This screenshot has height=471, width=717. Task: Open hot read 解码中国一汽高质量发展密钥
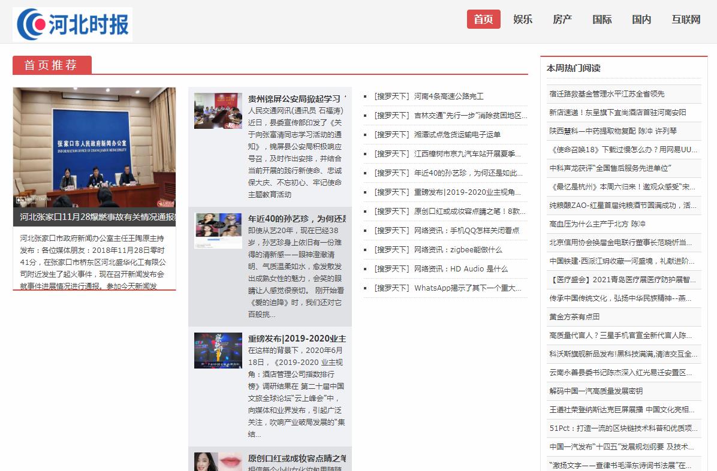(x=596, y=391)
